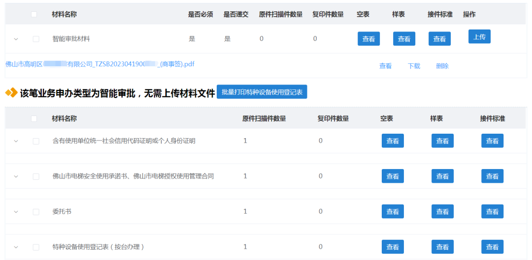Click 上传 button for 智能审批材料
Image resolution: width=532 pixels, height=260 pixels.
pos(479,36)
